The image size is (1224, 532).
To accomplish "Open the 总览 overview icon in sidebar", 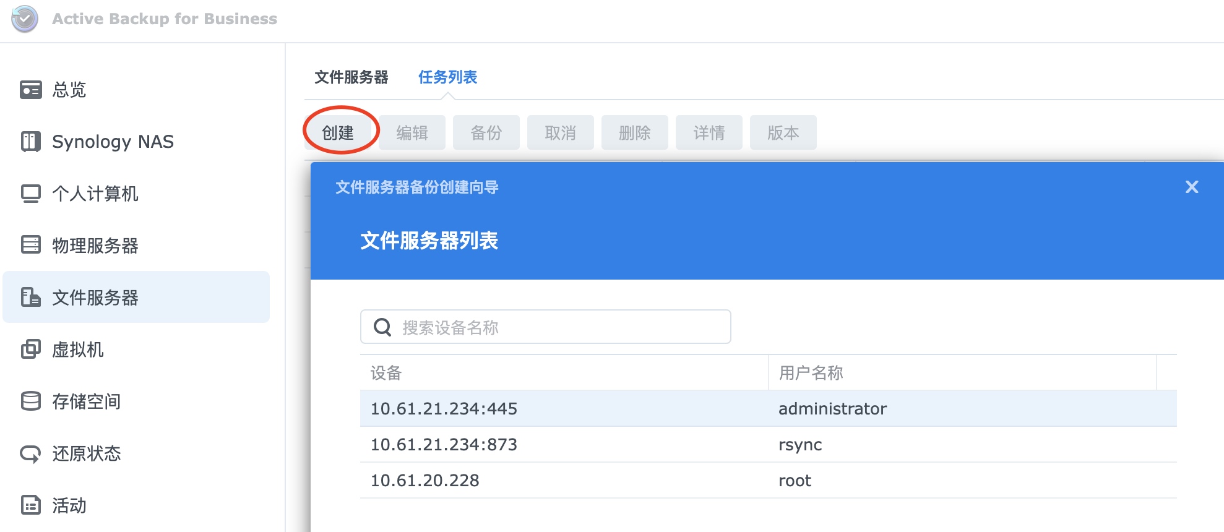I will pos(31,90).
